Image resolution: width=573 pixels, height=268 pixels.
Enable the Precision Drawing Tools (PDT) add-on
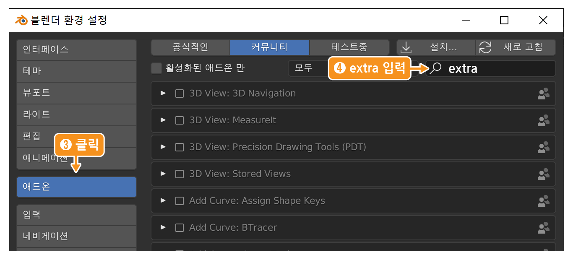click(180, 147)
